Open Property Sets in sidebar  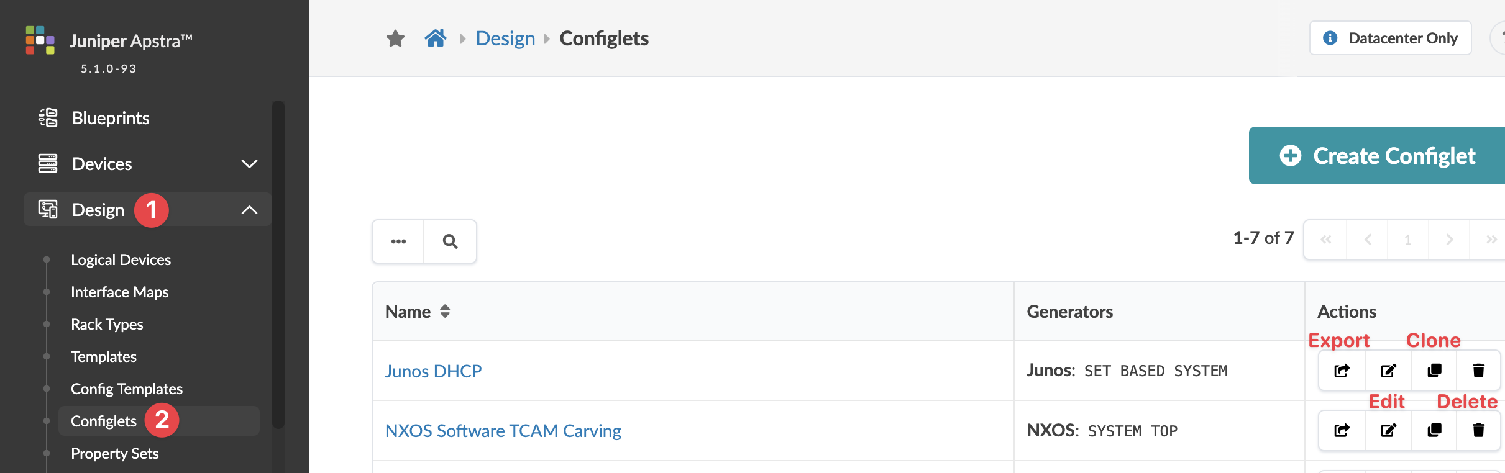(114, 453)
